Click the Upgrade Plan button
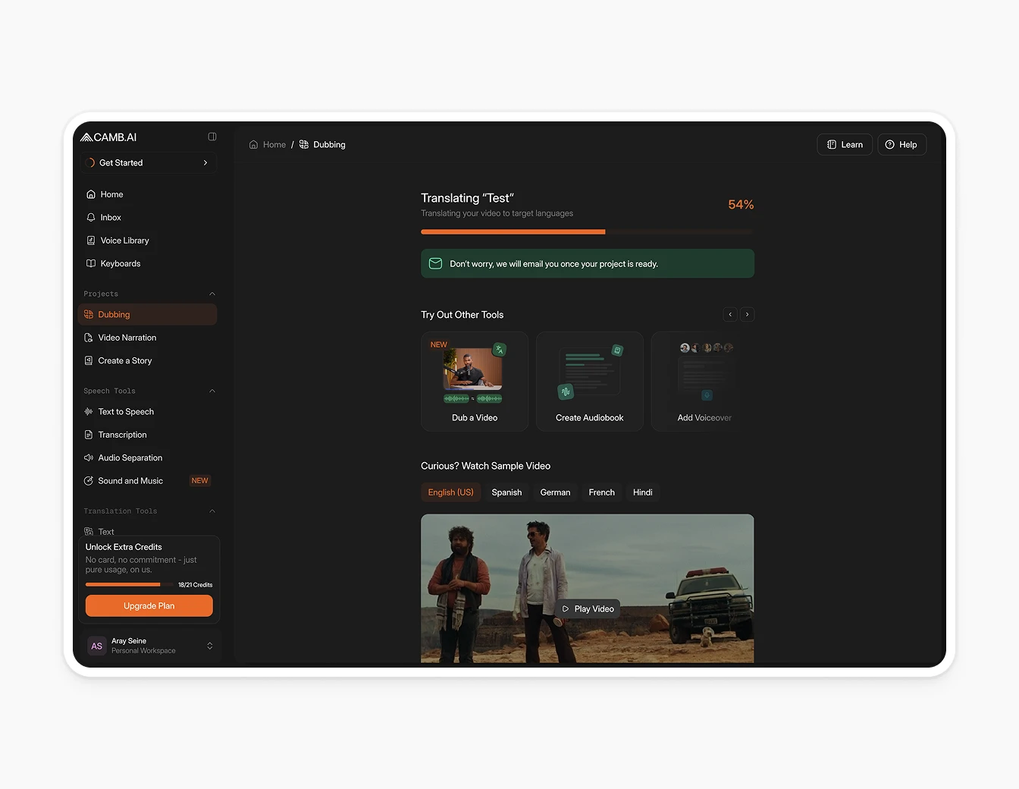 pyautogui.click(x=149, y=606)
